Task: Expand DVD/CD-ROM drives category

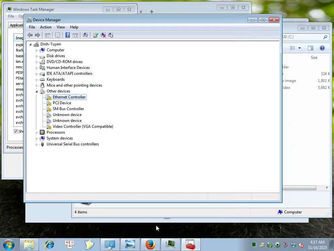Action: (37, 62)
